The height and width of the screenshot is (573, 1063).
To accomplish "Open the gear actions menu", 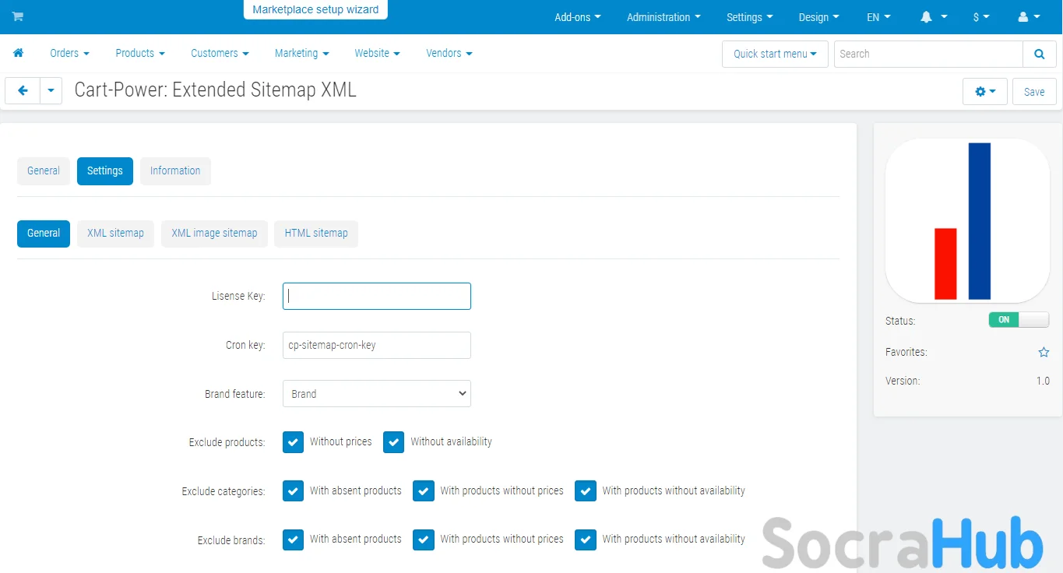I will pos(984,92).
